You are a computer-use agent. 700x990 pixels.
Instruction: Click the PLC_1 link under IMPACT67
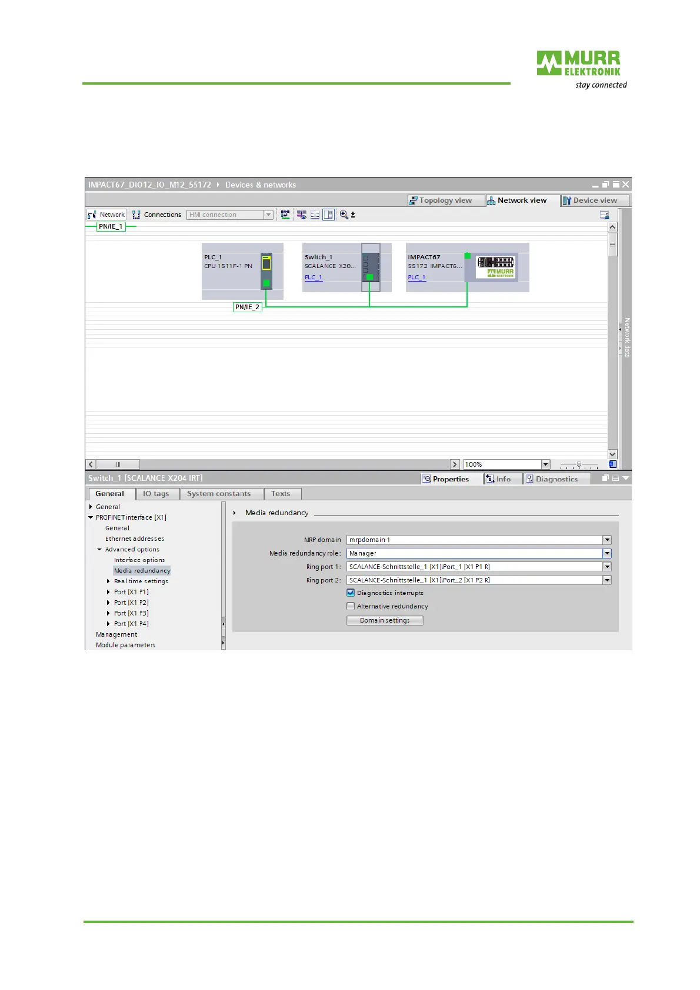coord(416,277)
